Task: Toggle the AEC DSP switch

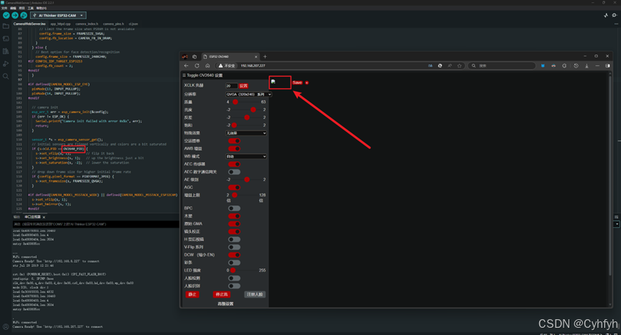Action: pos(234,172)
